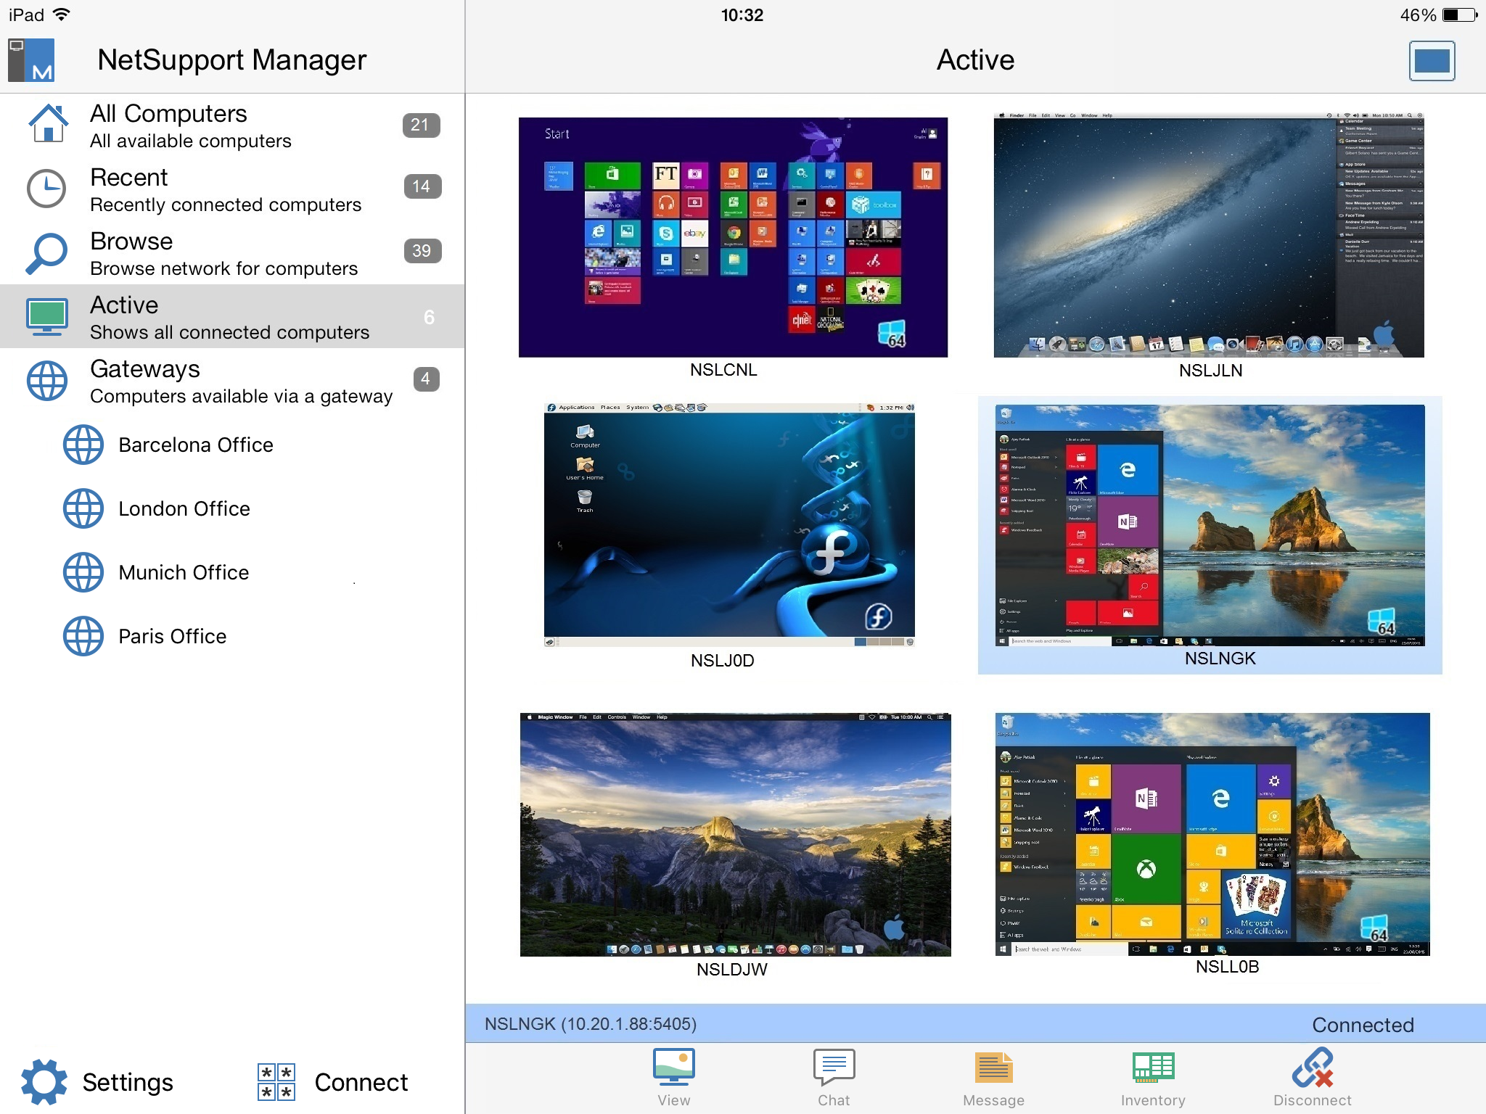Screen dimensions: 1486x1114
Task: Open the Inventory tool
Action: click(1153, 1076)
